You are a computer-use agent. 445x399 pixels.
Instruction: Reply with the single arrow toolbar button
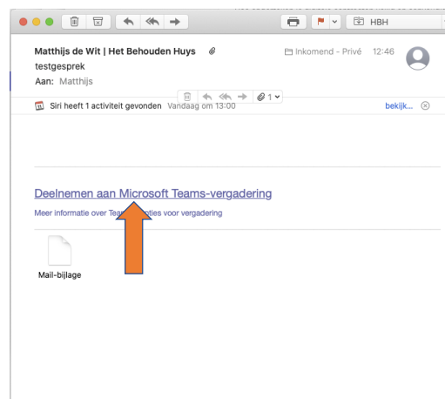128,22
